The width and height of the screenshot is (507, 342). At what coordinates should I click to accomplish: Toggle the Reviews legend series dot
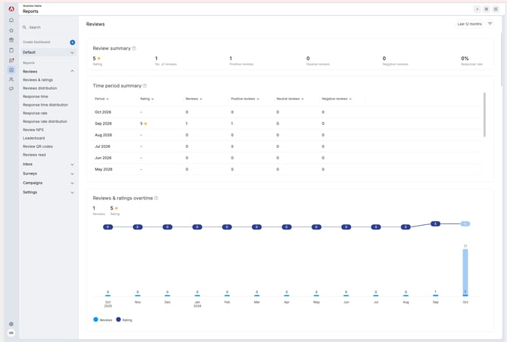click(x=95, y=319)
